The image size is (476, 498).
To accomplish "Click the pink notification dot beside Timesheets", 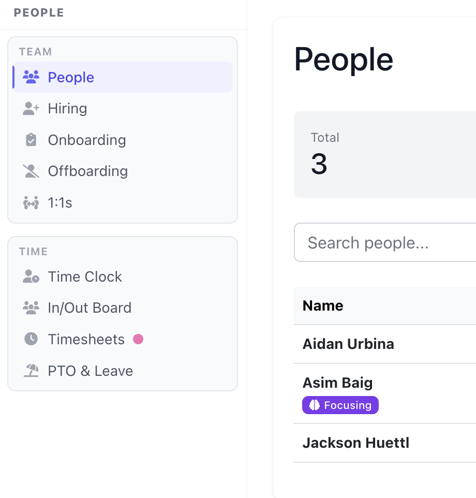I will click(x=138, y=339).
